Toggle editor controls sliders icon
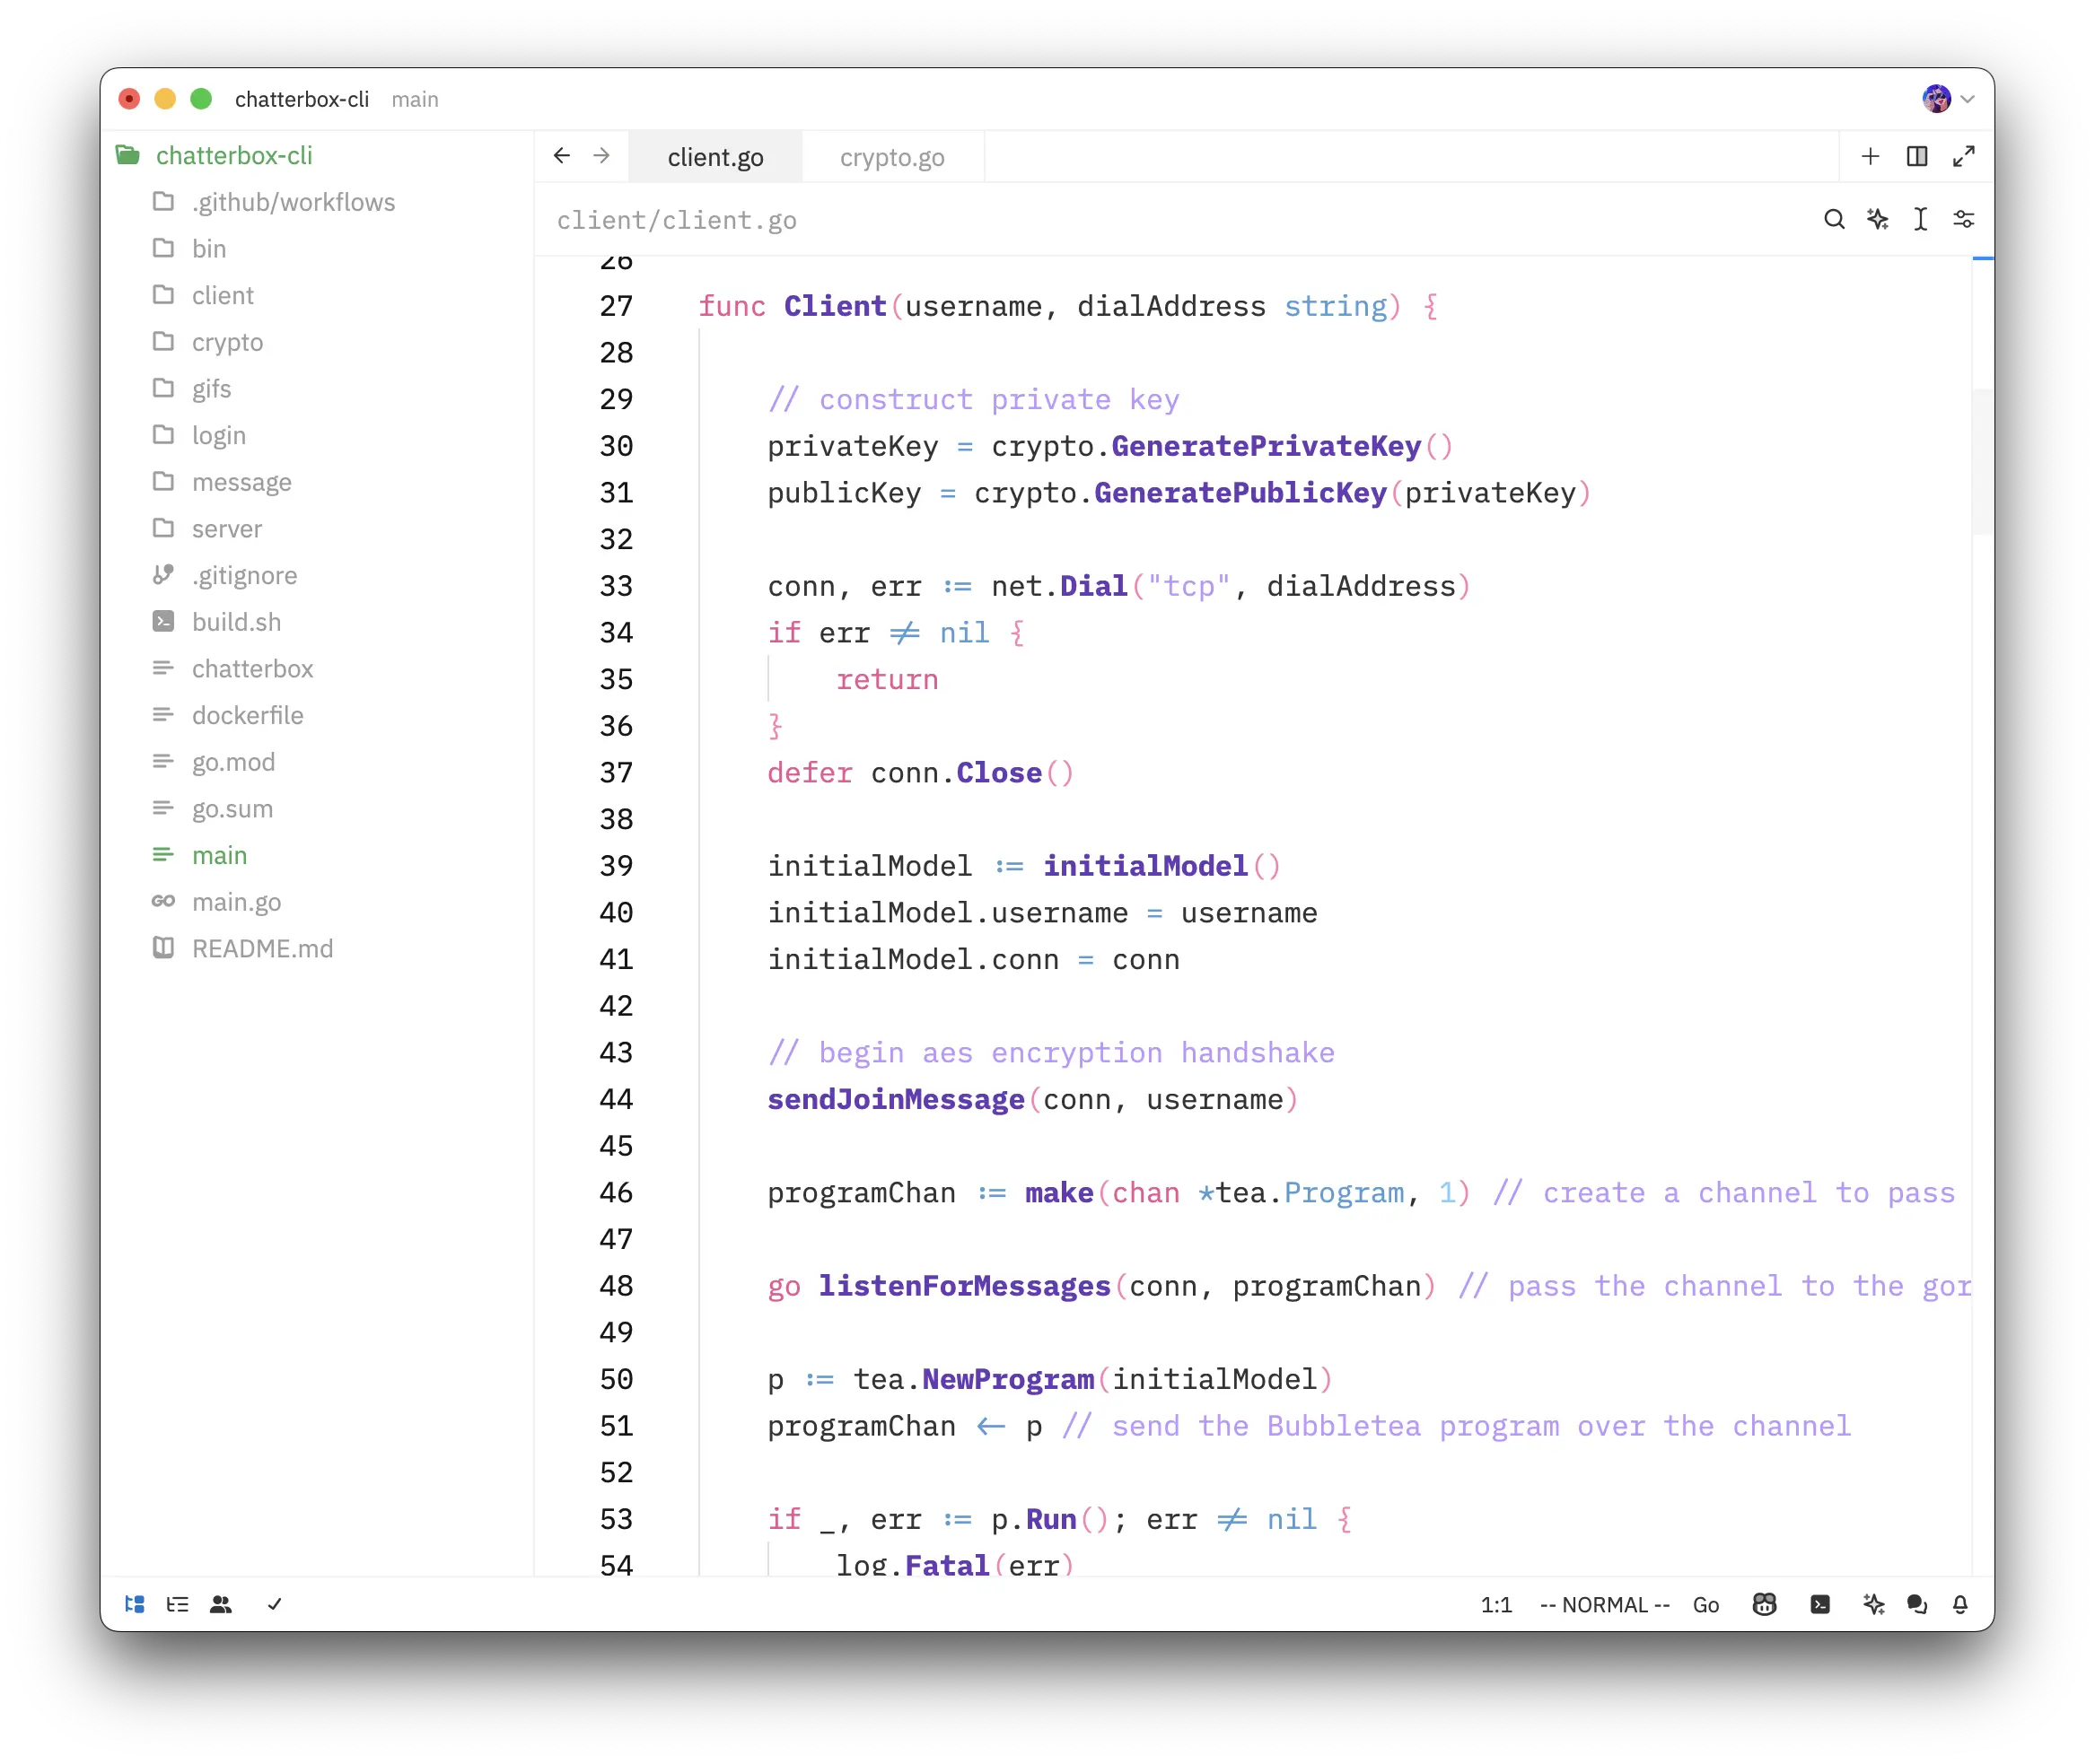2095x1764 pixels. [x=1963, y=219]
